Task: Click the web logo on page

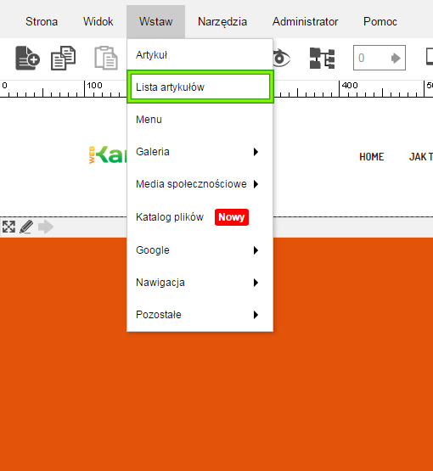Action: coord(108,154)
